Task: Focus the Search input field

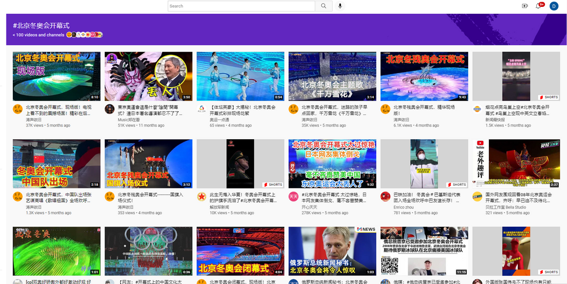Action: click(x=241, y=6)
